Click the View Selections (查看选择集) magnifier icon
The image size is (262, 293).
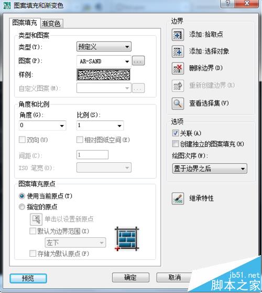click(x=178, y=103)
